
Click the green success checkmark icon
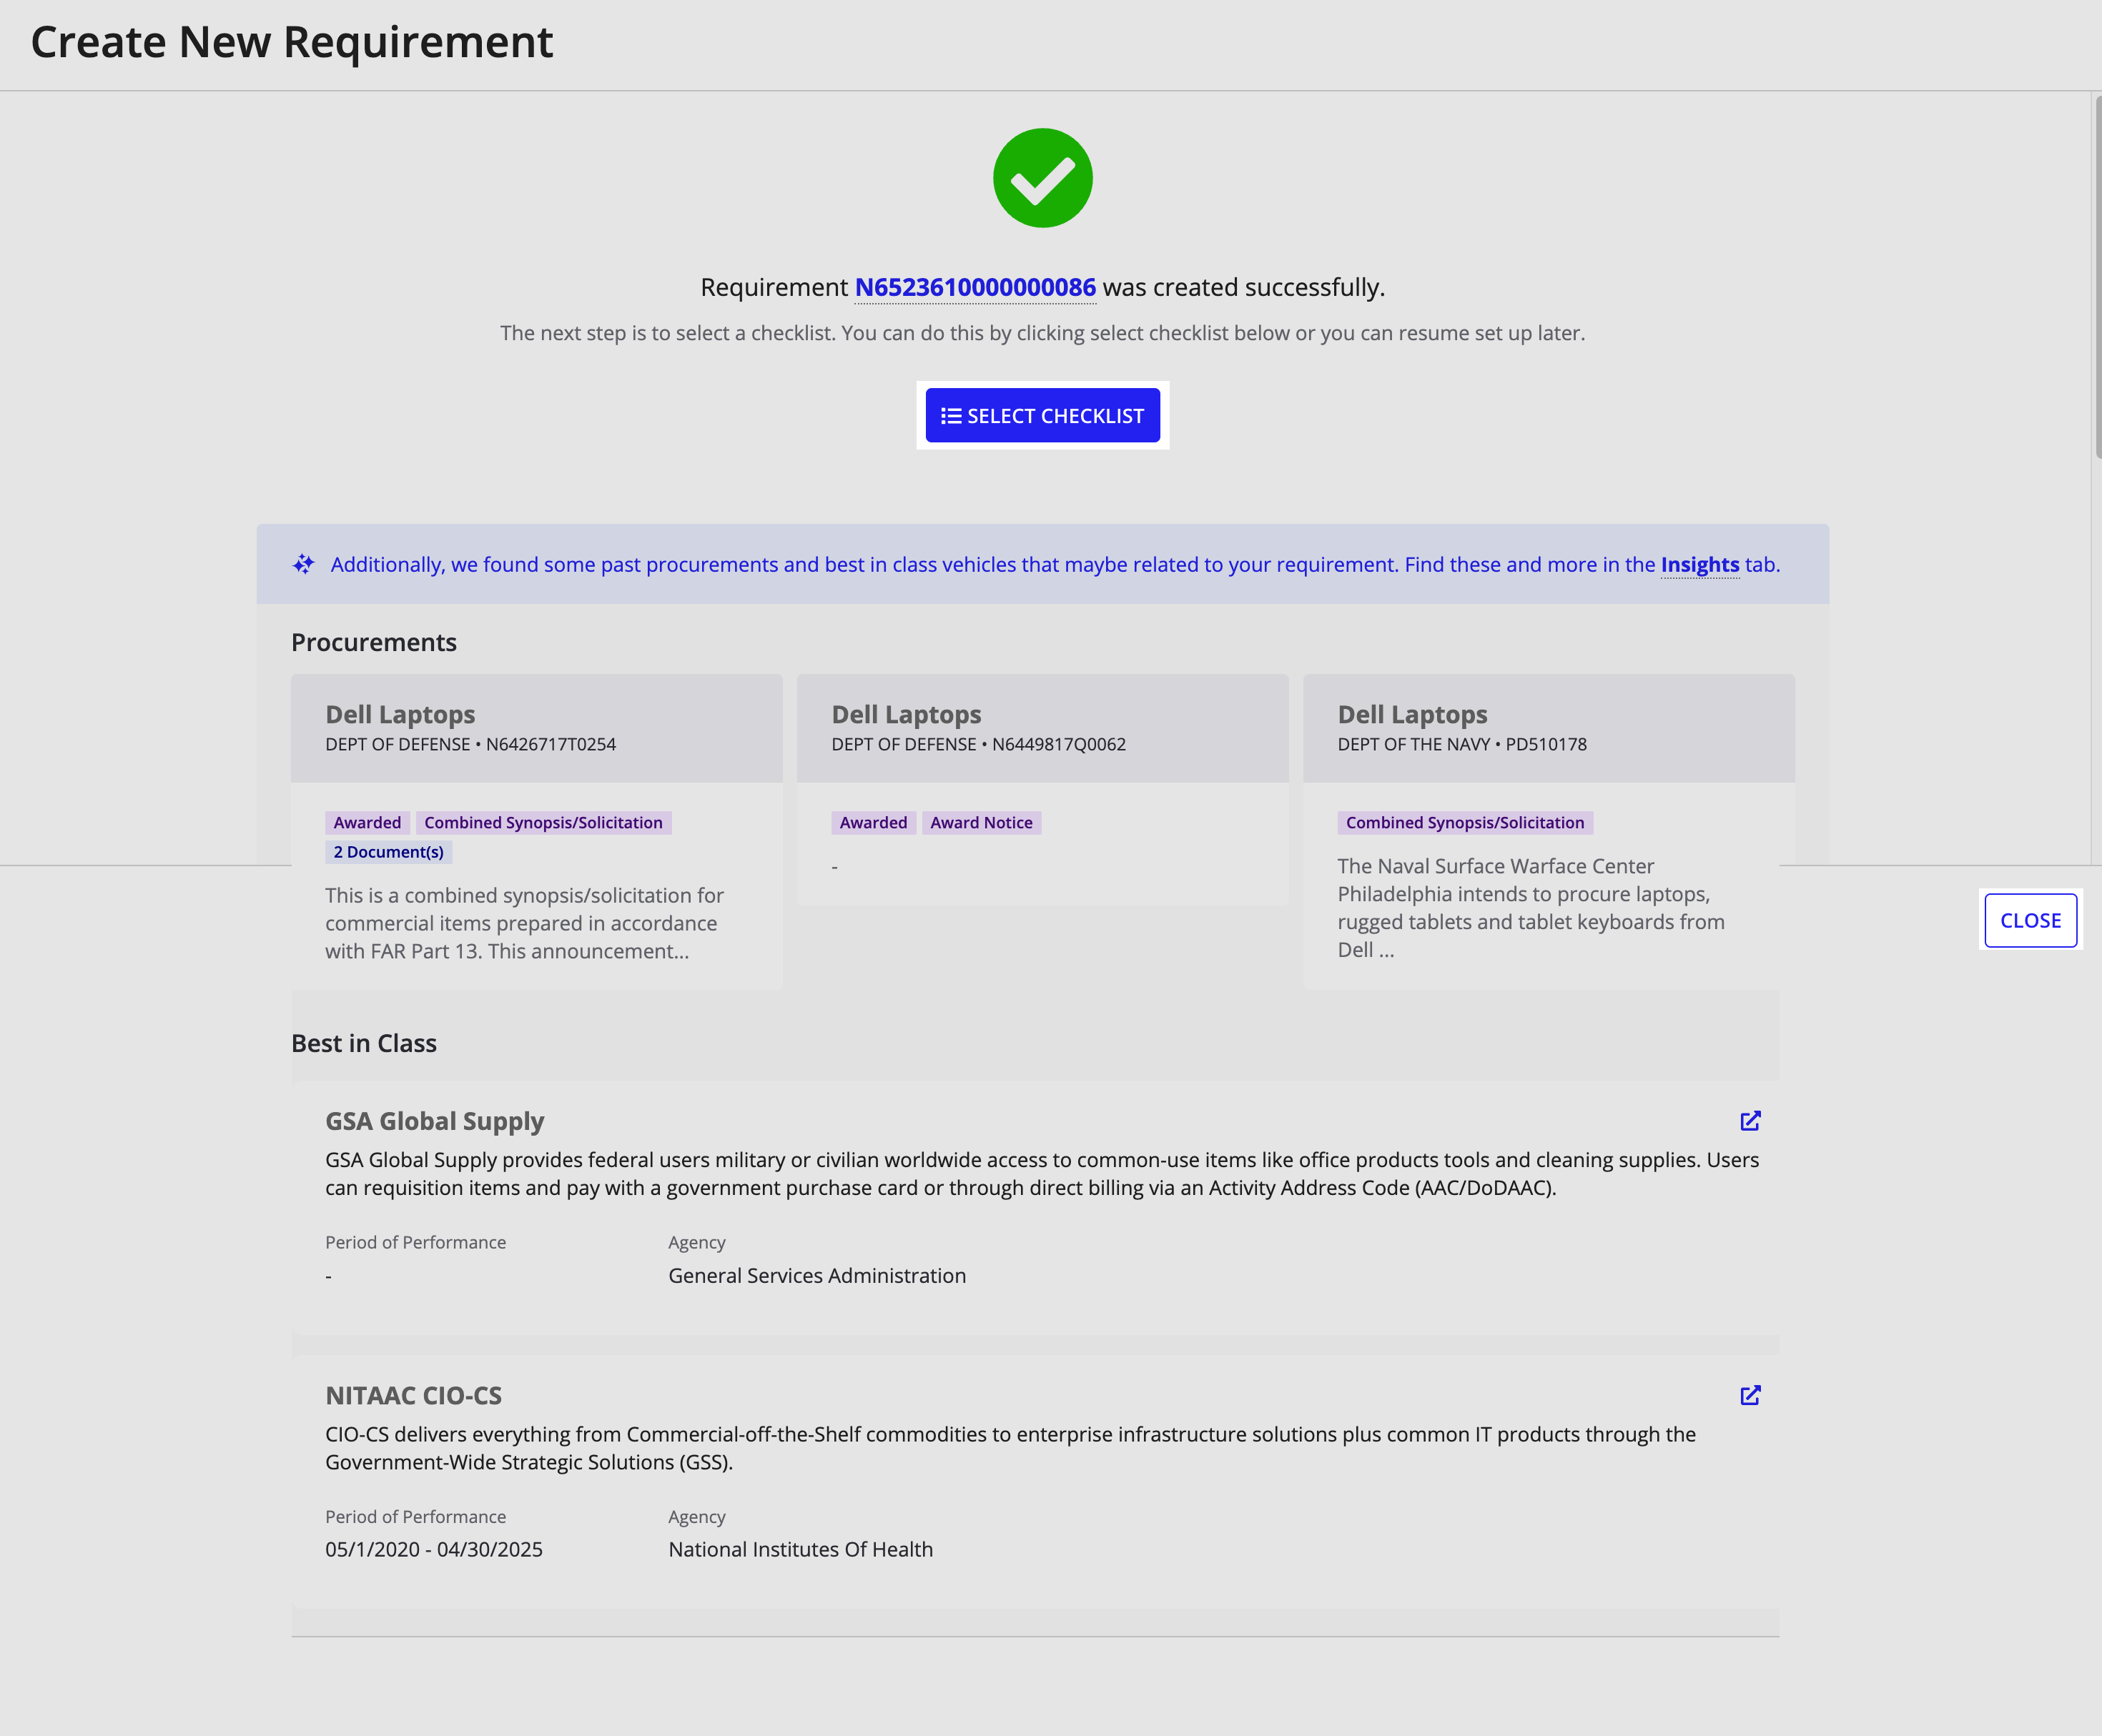(1042, 178)
